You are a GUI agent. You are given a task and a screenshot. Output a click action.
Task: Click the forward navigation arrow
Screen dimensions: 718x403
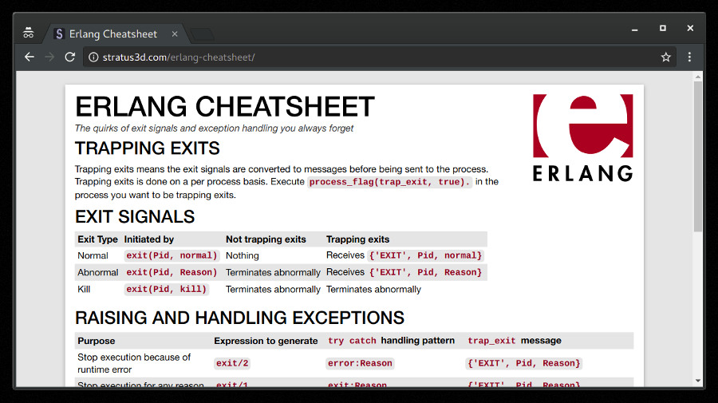(49, 57)
